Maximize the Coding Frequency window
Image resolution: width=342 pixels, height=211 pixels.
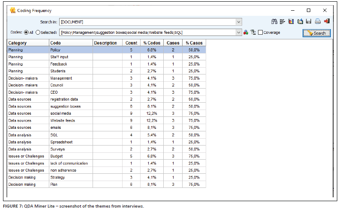308,10
